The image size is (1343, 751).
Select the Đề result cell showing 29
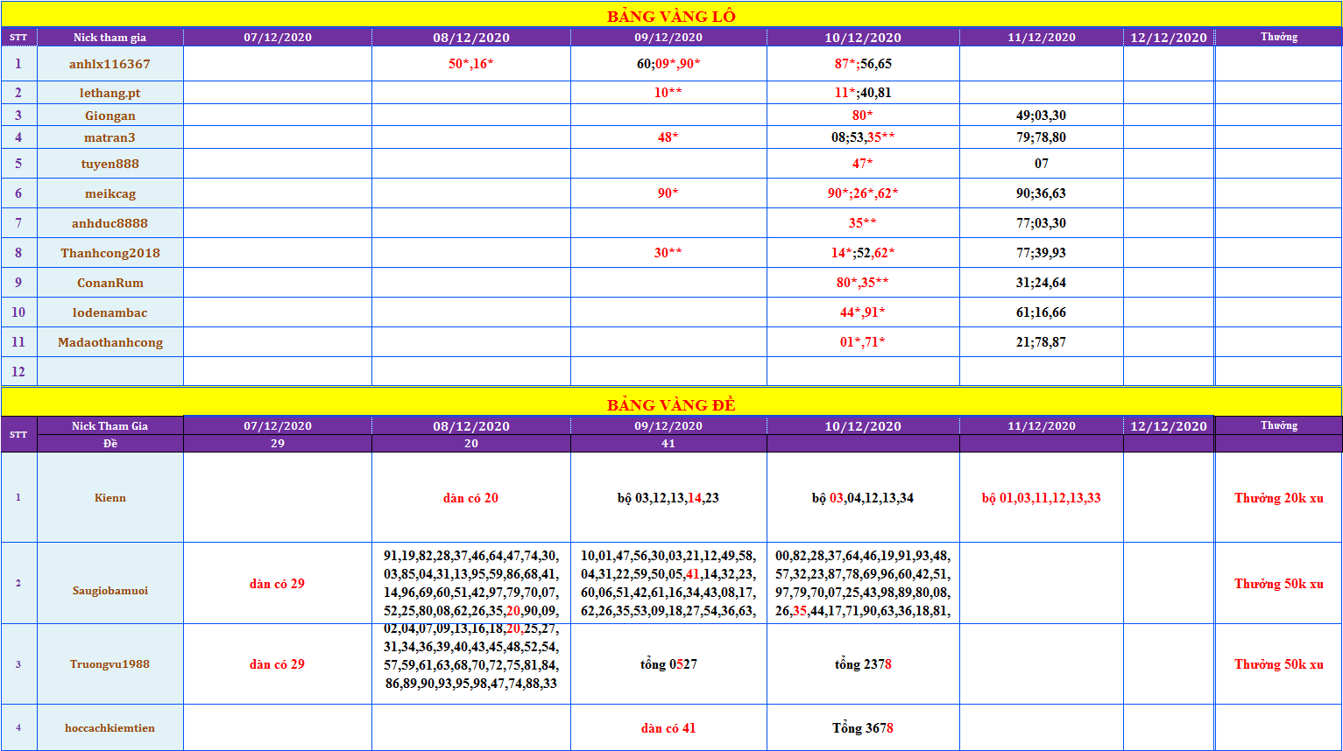(x=278, y=443)
